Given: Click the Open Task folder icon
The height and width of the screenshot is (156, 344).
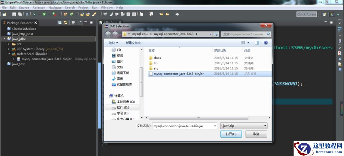Looking at the screenshot, I should pyautogui.click(x=88, y=14).
